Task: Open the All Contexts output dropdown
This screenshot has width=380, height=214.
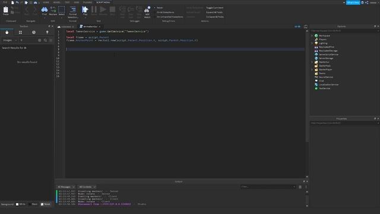Action: (87, 187)
